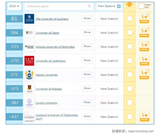Click the rank =375 cell
Image resolution: width=161 pixels, height=136 pixels.
15,89
